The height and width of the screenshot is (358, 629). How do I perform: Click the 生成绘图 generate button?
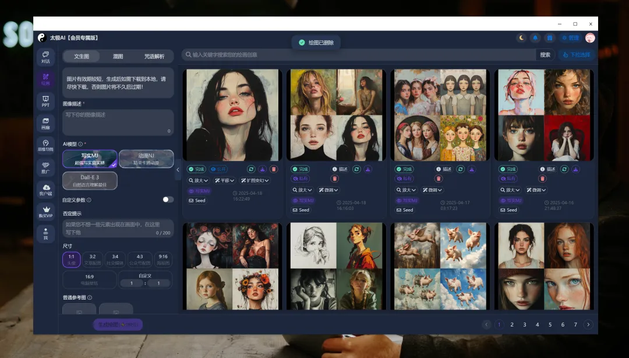coord(118,325)
